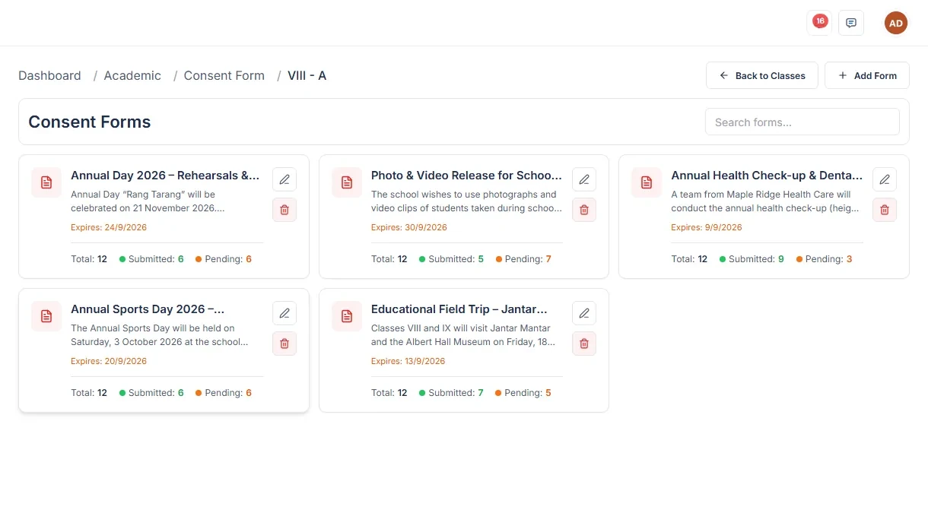Click document icon on Annual Health Check-up card
This screenshot has height=532, width=928.
tap(647, 182)
